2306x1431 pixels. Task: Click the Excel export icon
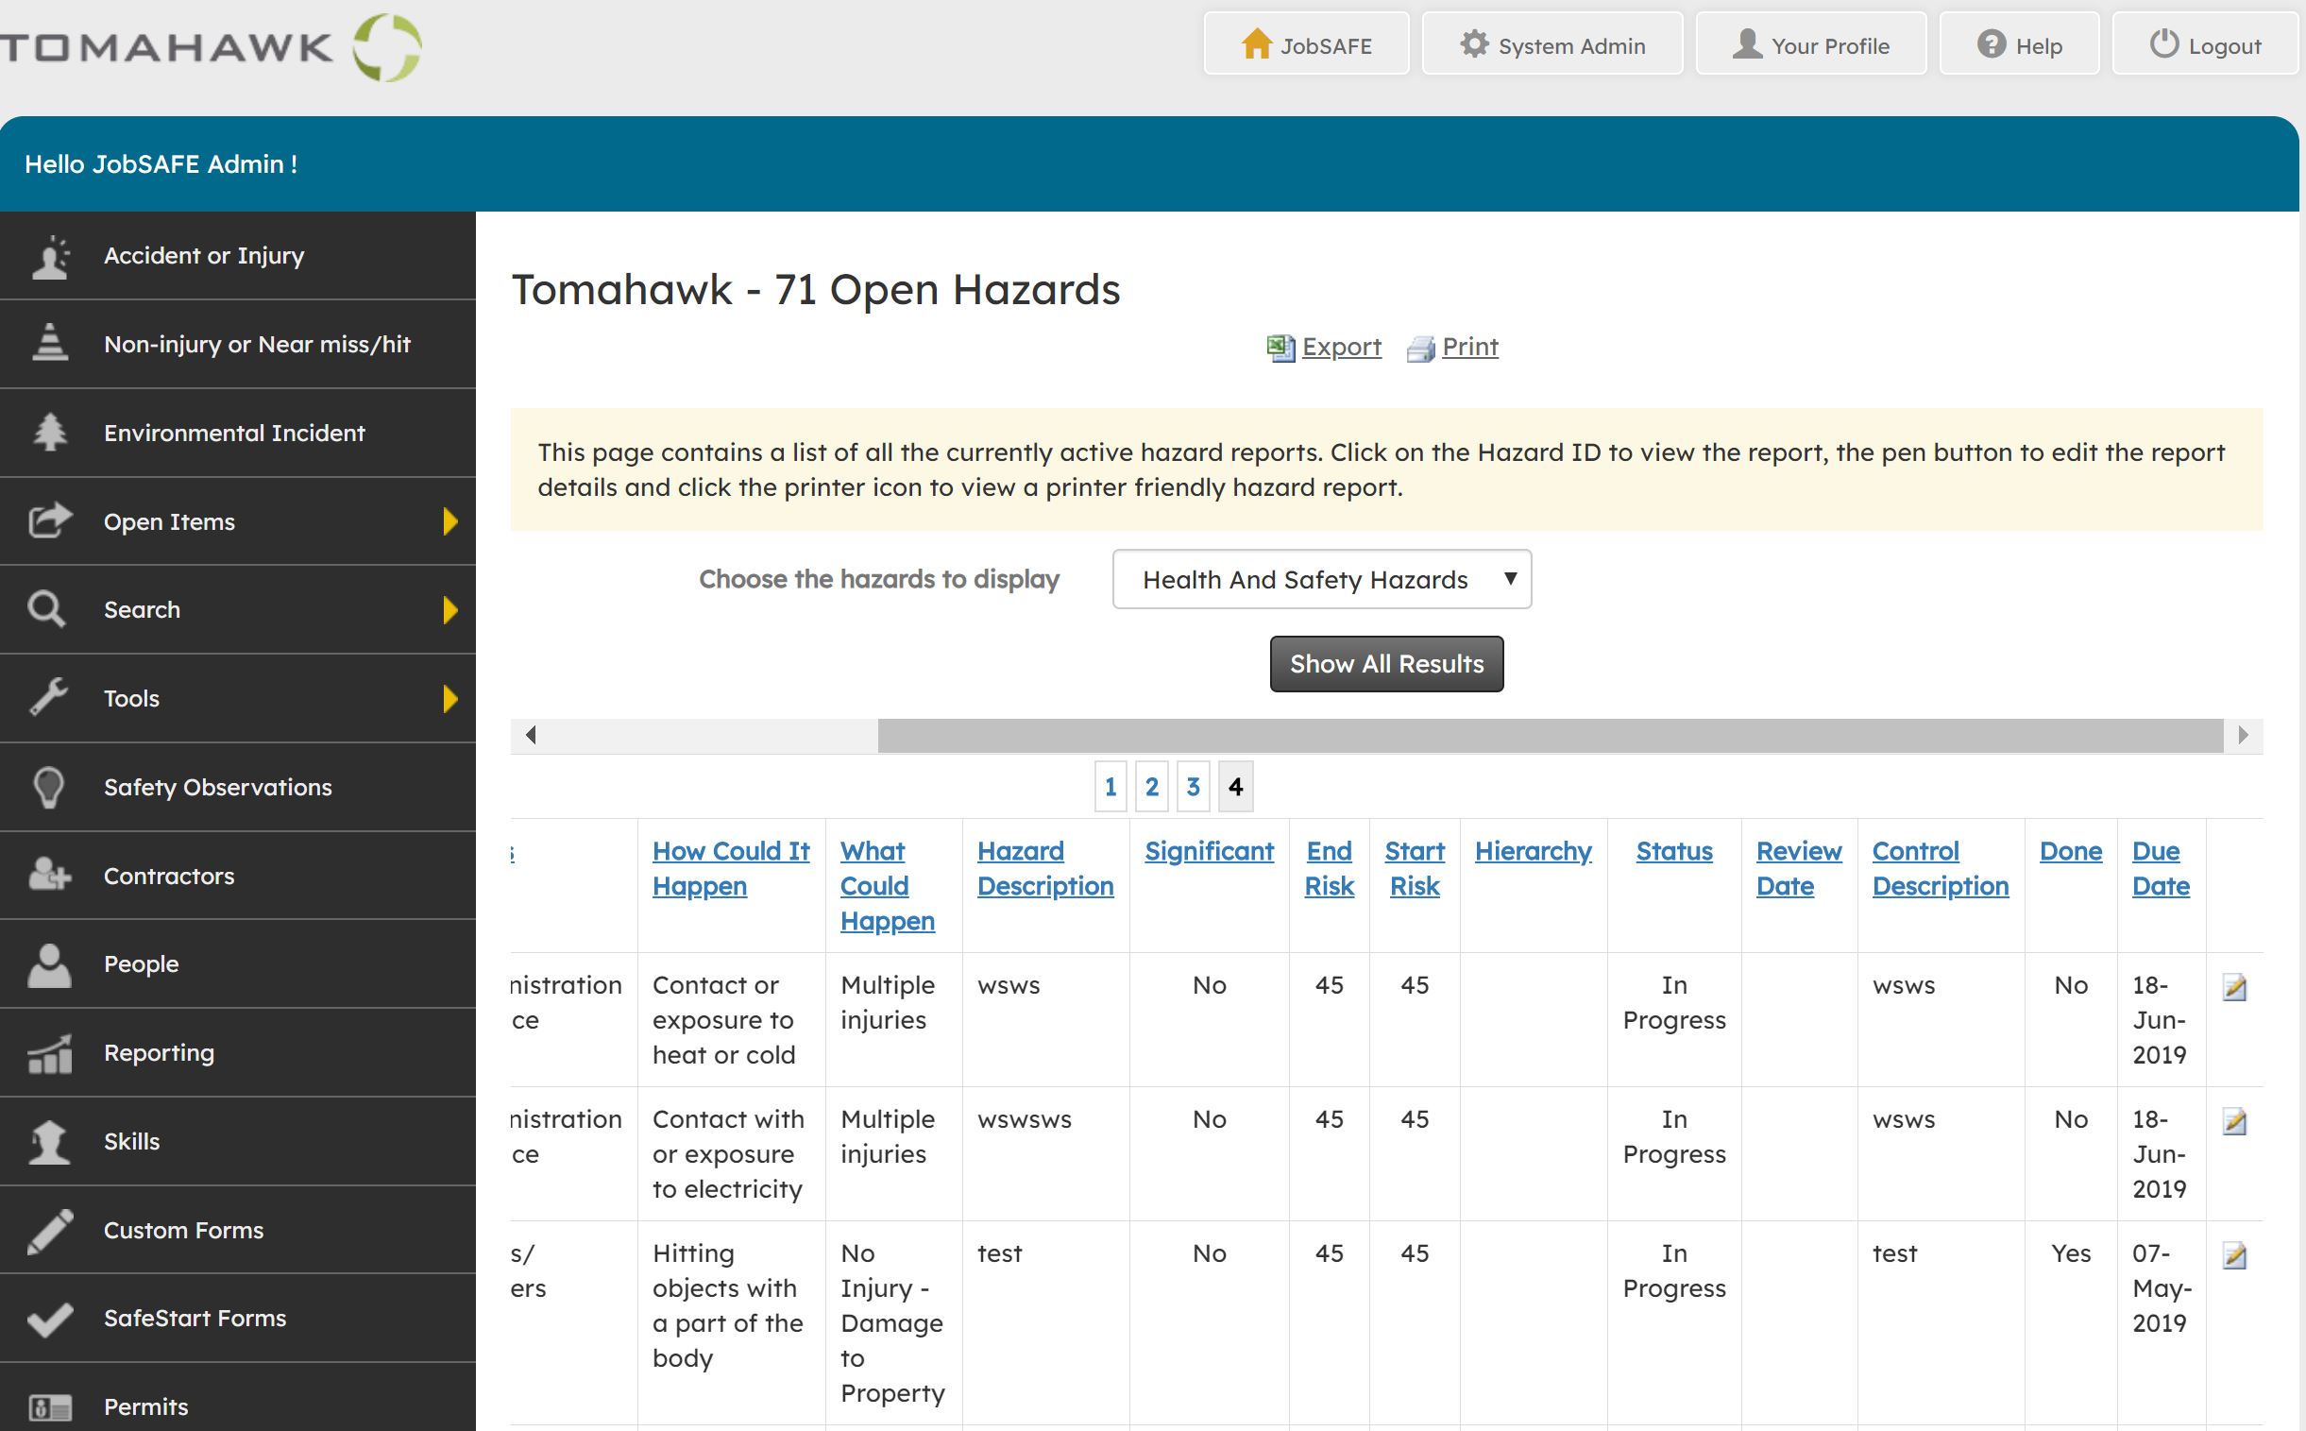click(x=1280, y=349)
